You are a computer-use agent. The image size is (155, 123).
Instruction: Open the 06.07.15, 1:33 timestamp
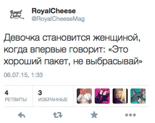pyautogui.click(x=23, y=75)
